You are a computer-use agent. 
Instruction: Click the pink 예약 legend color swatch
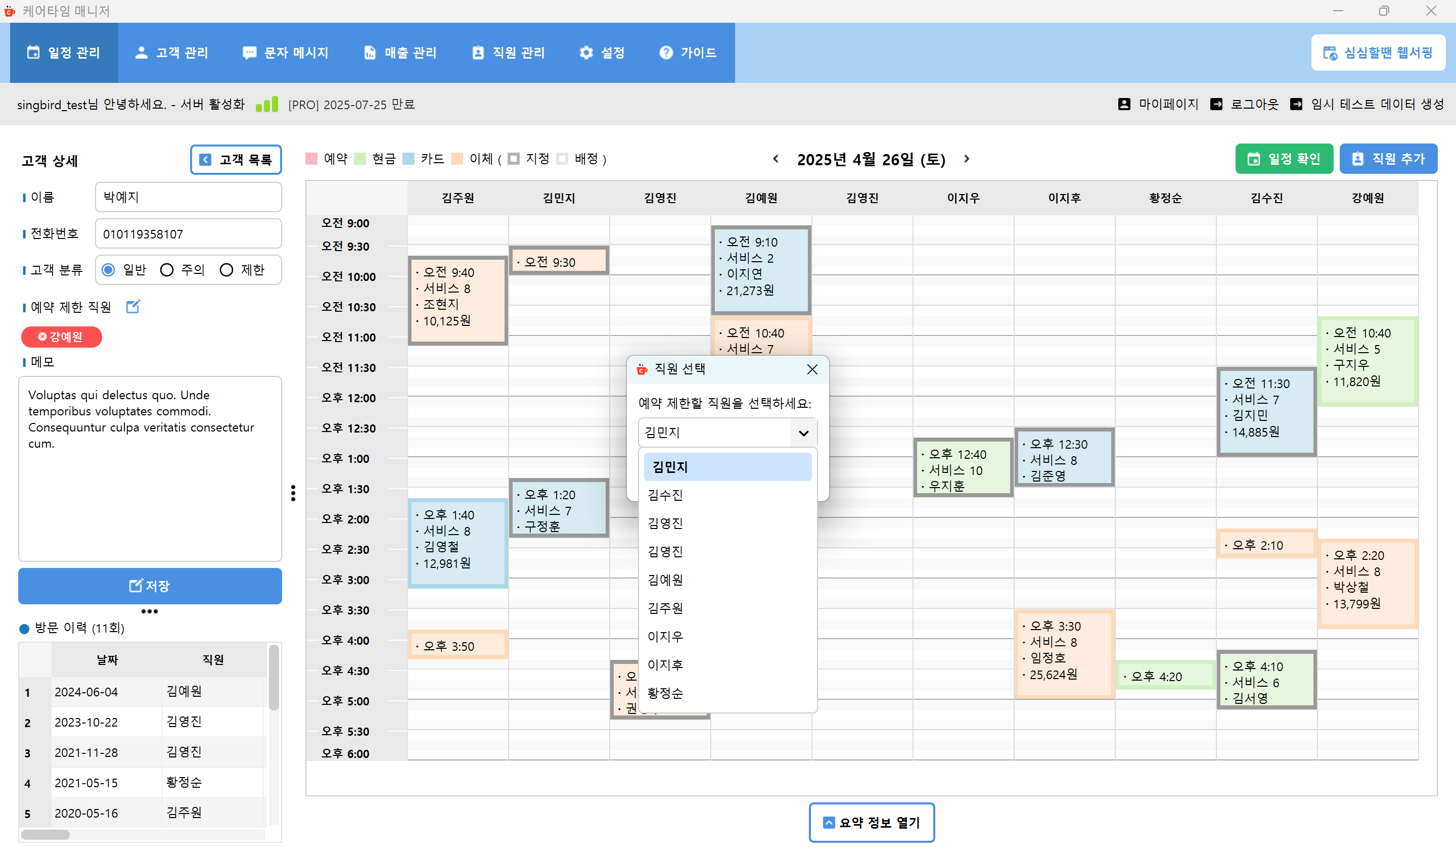(311, 159)
